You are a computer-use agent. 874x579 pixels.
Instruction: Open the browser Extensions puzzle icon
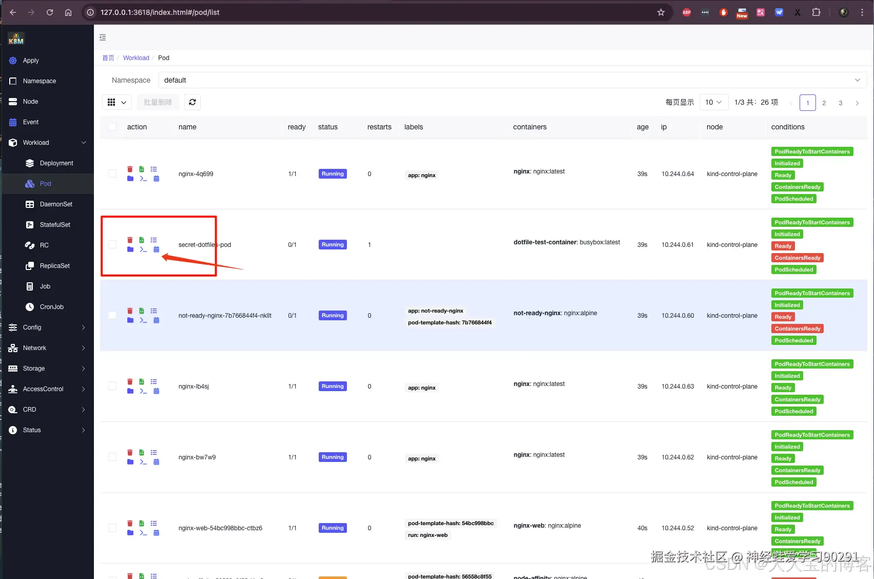(x=816, y=12)
